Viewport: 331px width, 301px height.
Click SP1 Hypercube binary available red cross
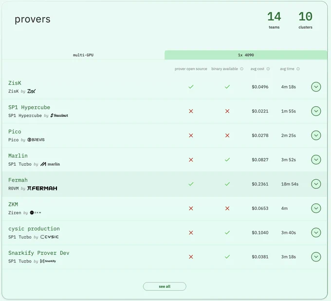coord(227,111)
